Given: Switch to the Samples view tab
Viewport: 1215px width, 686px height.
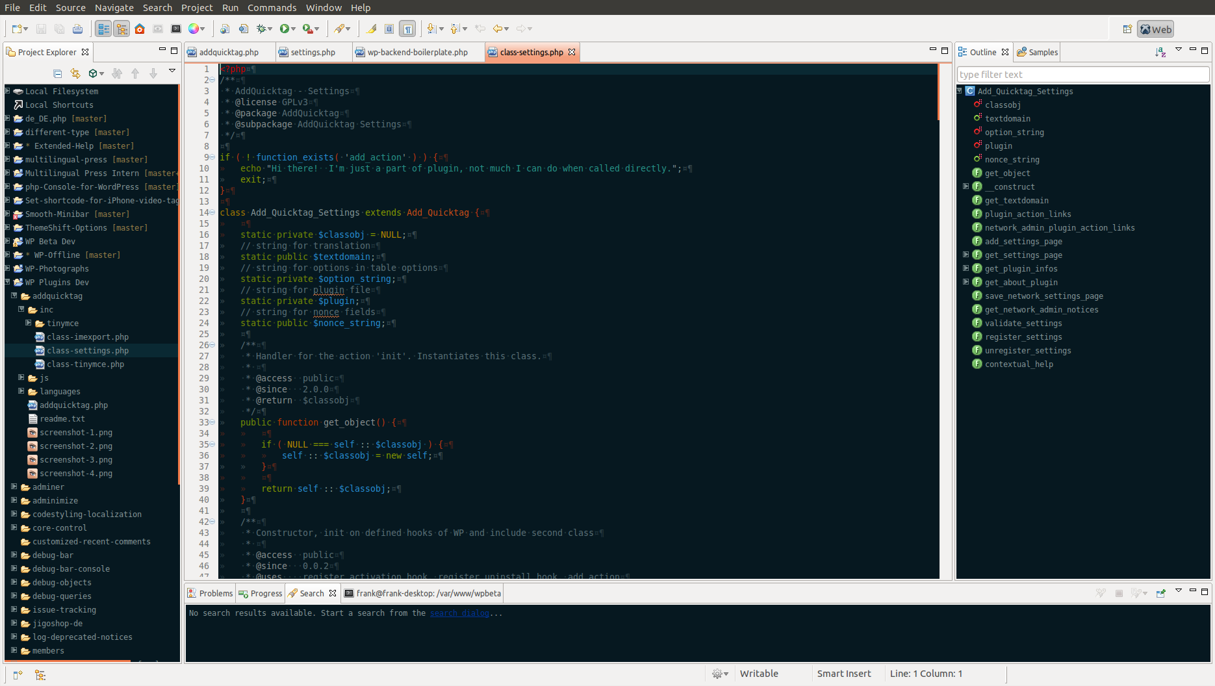Looking at the screenshot, I should click(x=1038, y=52).
